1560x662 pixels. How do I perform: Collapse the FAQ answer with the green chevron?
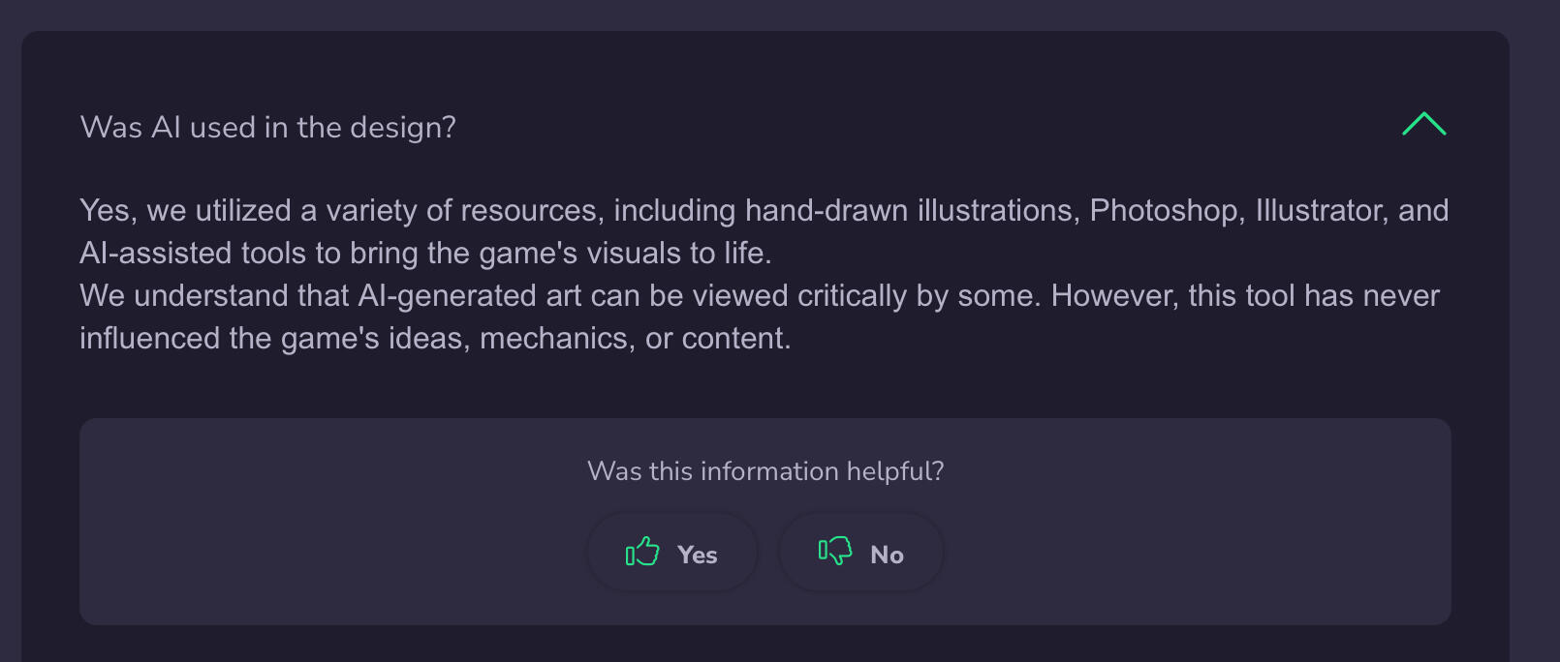(x=1423, y=125)
